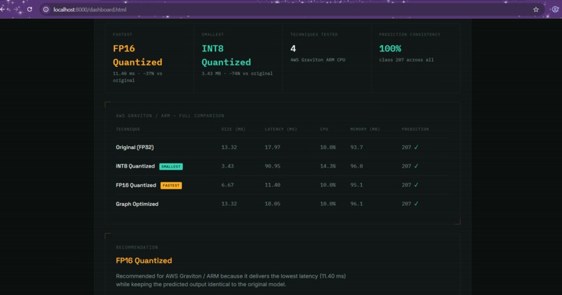Click the 100% prediction consistency value
Viewport: 562px width, 295px height.
[390, 49]
